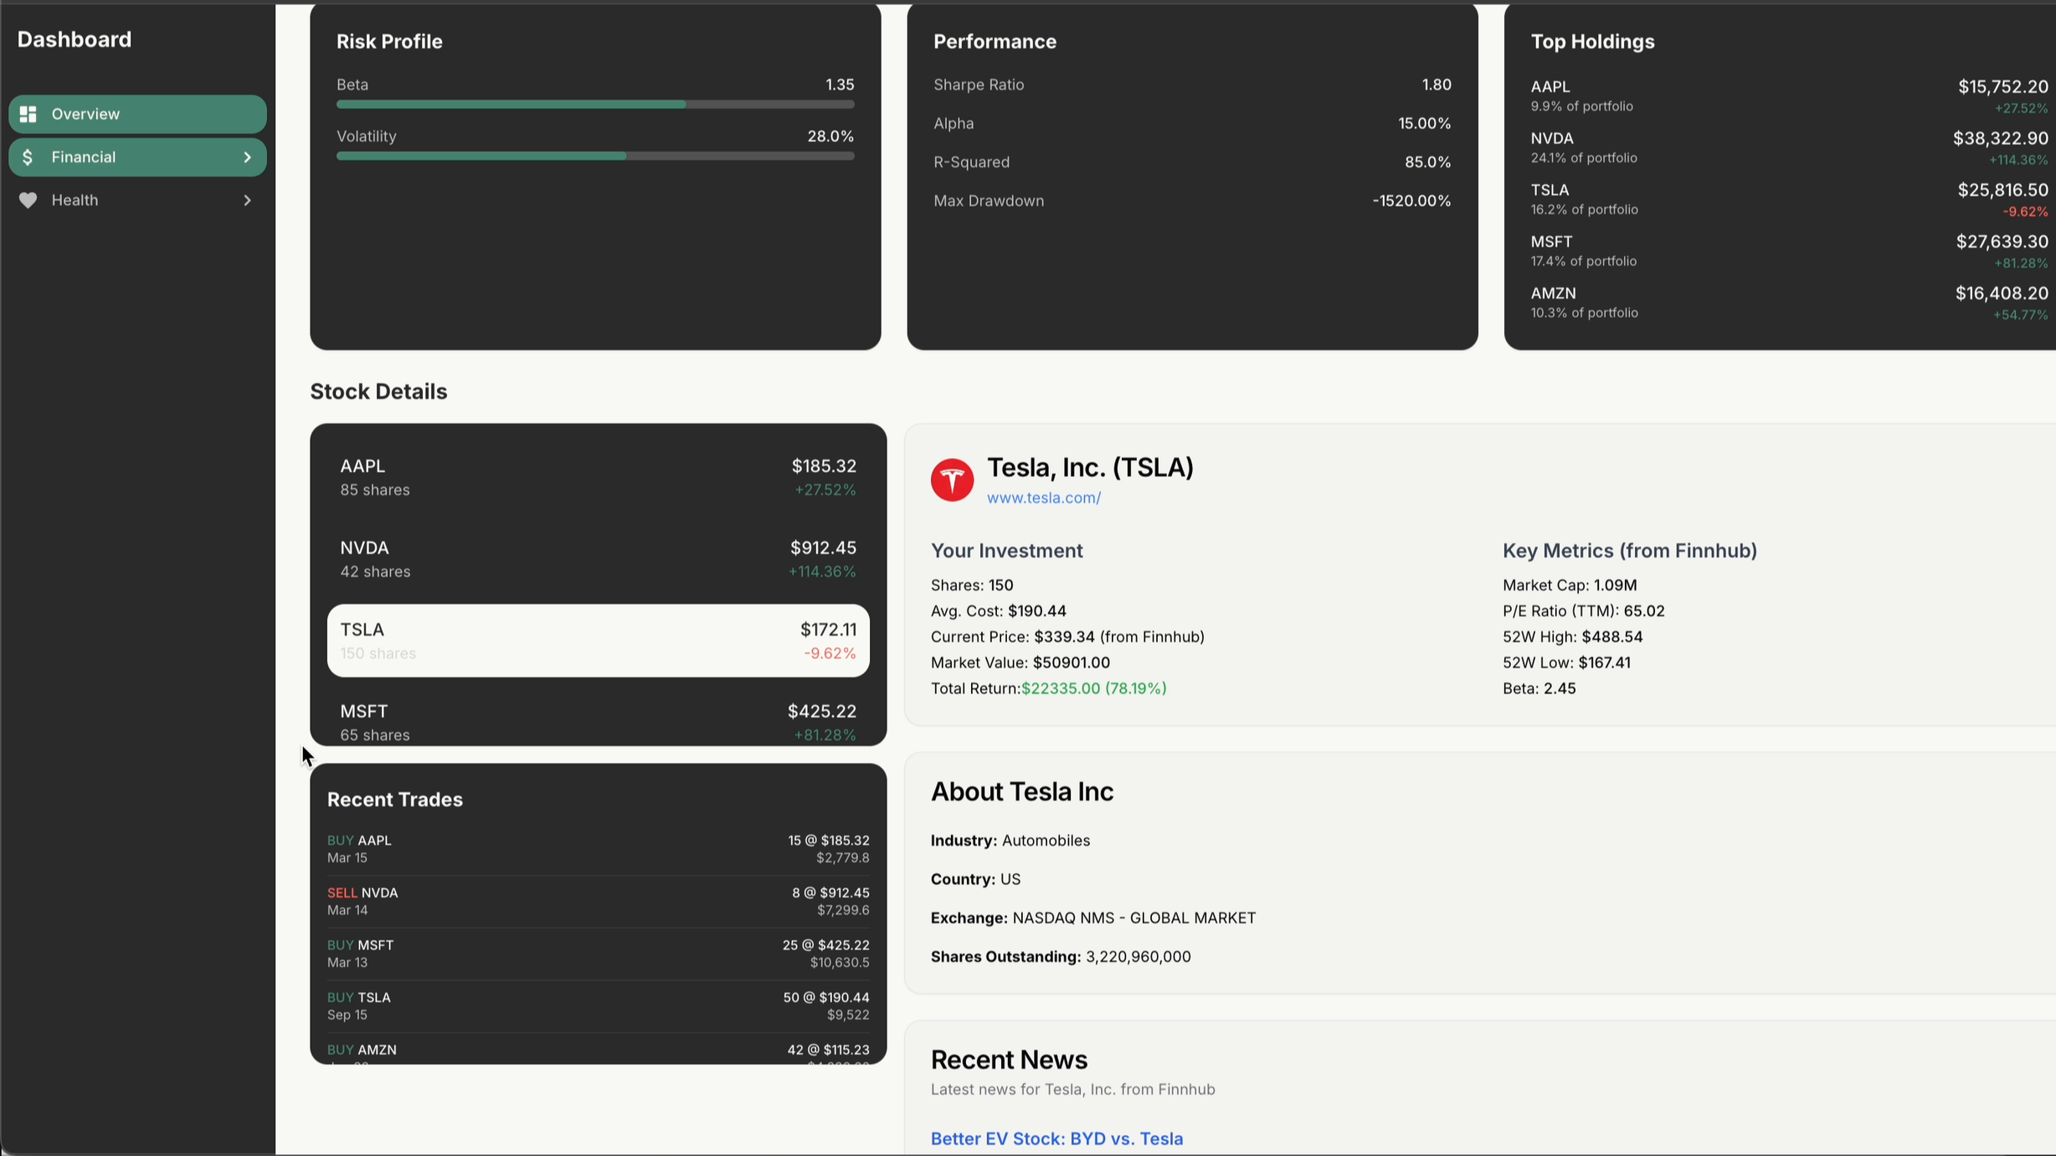Click the Health heart icon
The image size is (2056, 1156).
click(28, 201)
